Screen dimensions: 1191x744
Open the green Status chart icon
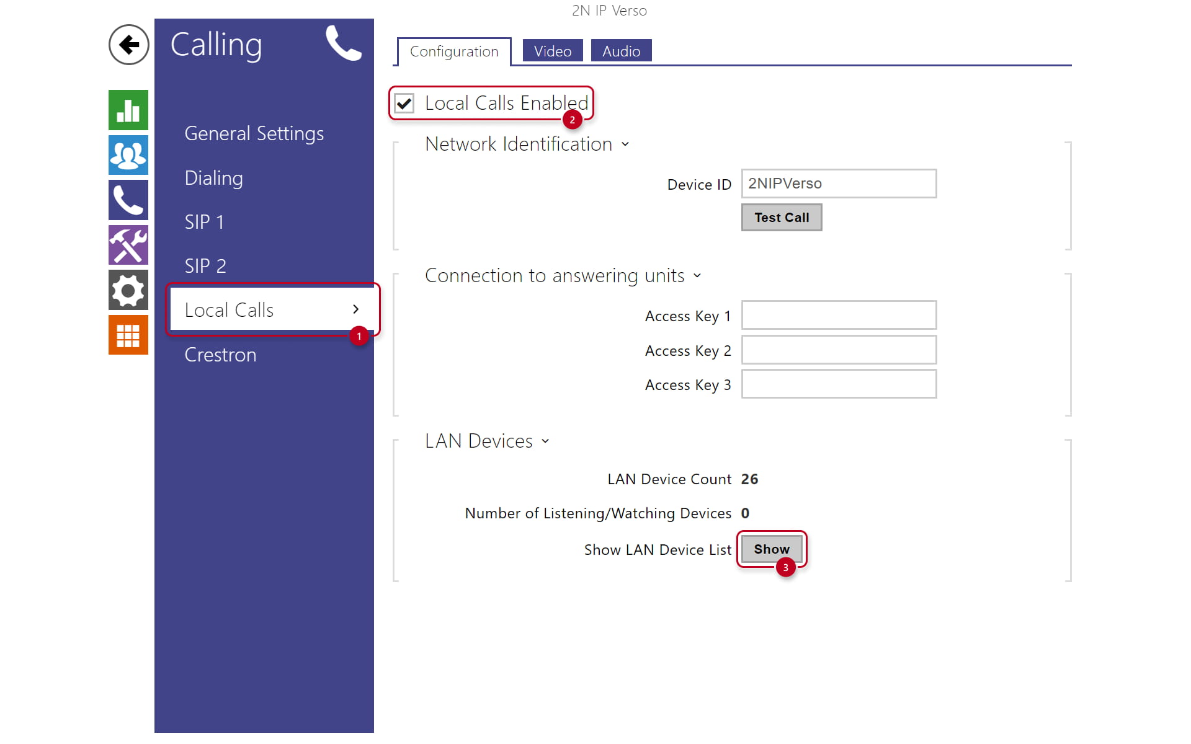click(128, 110)
